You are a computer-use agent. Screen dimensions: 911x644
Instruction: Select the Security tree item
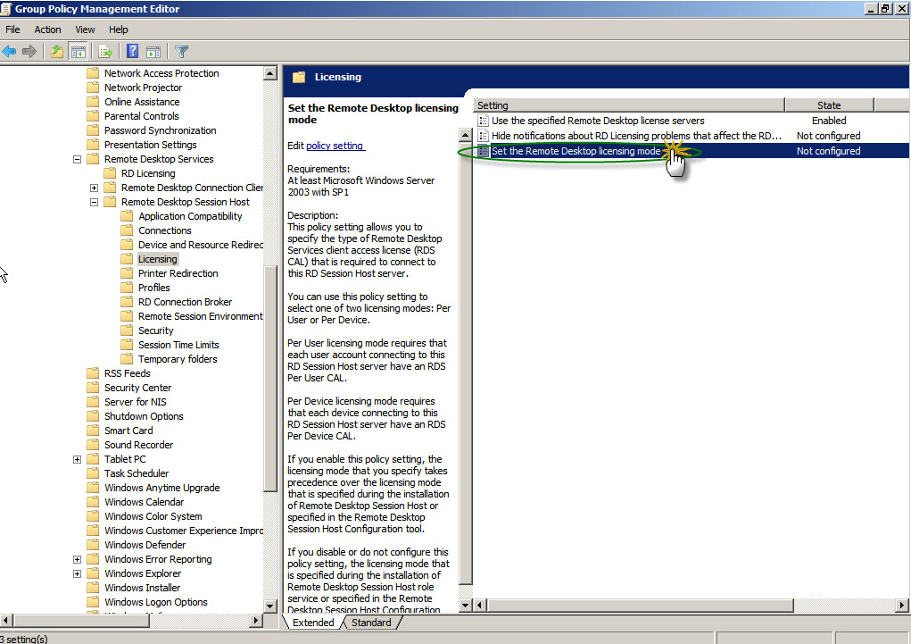[x=156, y=330]
